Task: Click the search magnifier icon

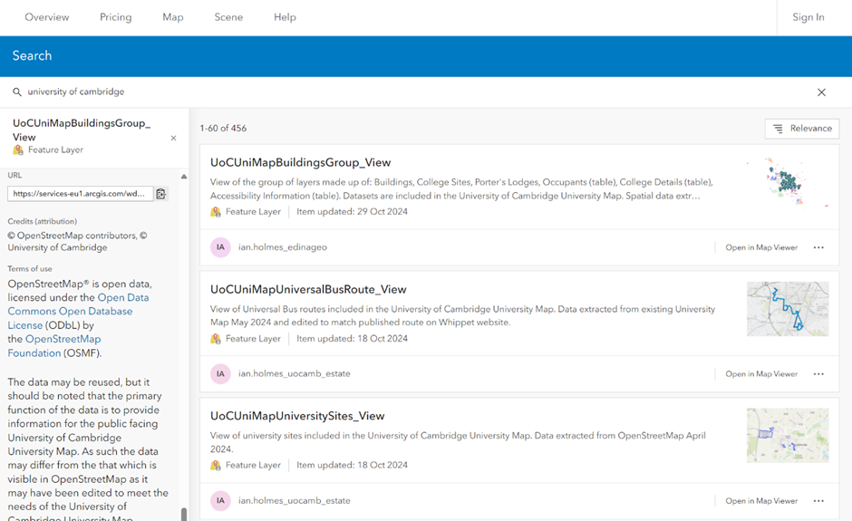Action: pyautogui.click(x=17, y=92)
